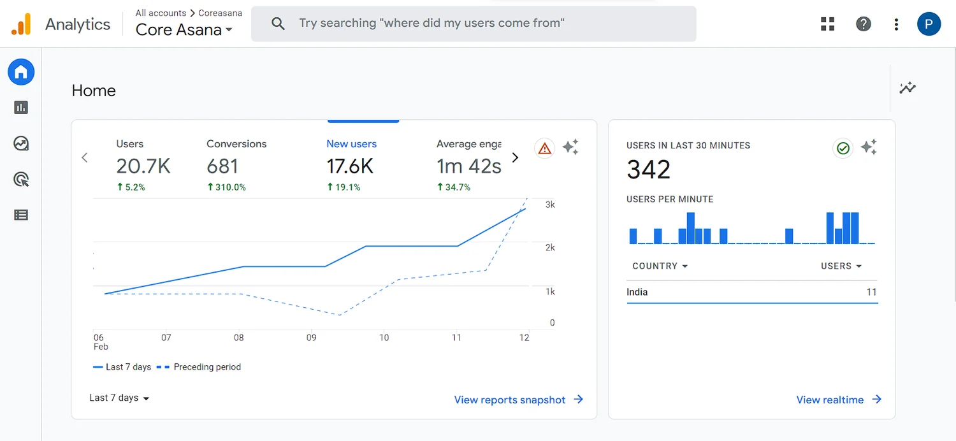Select the Conversions metric tab
This screenshot has width=956, height=441.
click(236, 165)
